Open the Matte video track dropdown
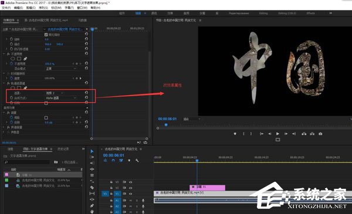Screen dimensions: 352x214 point(55,93)
